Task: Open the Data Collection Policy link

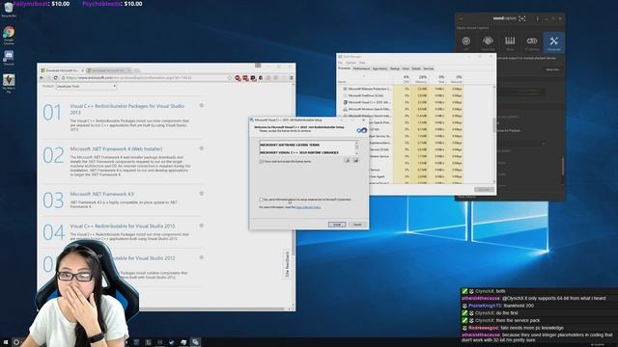Action: (308, 207)
